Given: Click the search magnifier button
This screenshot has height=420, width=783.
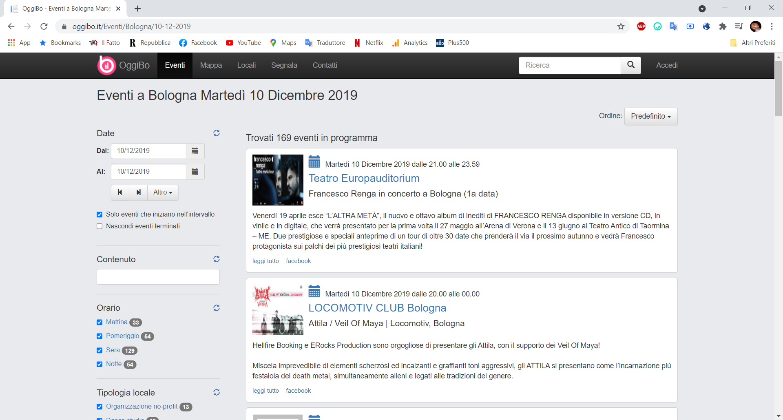Looking at the screenshot, I should point(631,65).
